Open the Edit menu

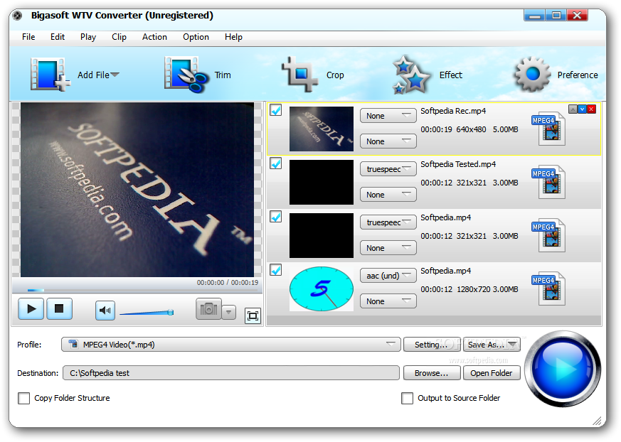tap(58, 37)
